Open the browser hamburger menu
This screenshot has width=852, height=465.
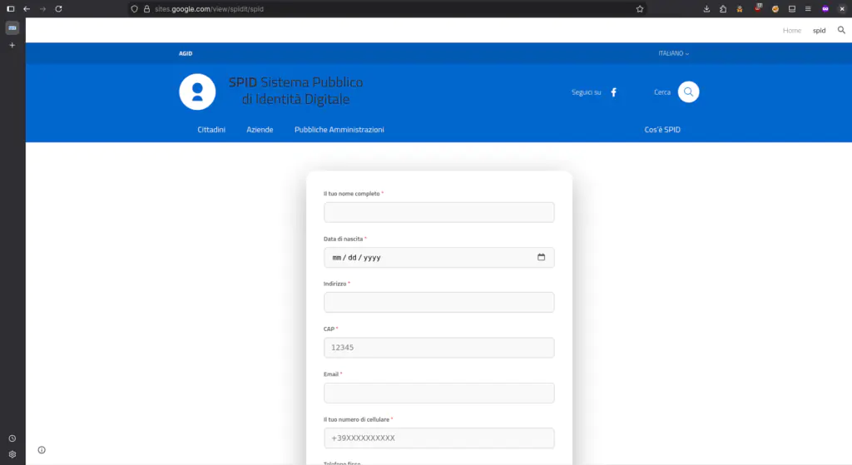(x=807, y=8)
